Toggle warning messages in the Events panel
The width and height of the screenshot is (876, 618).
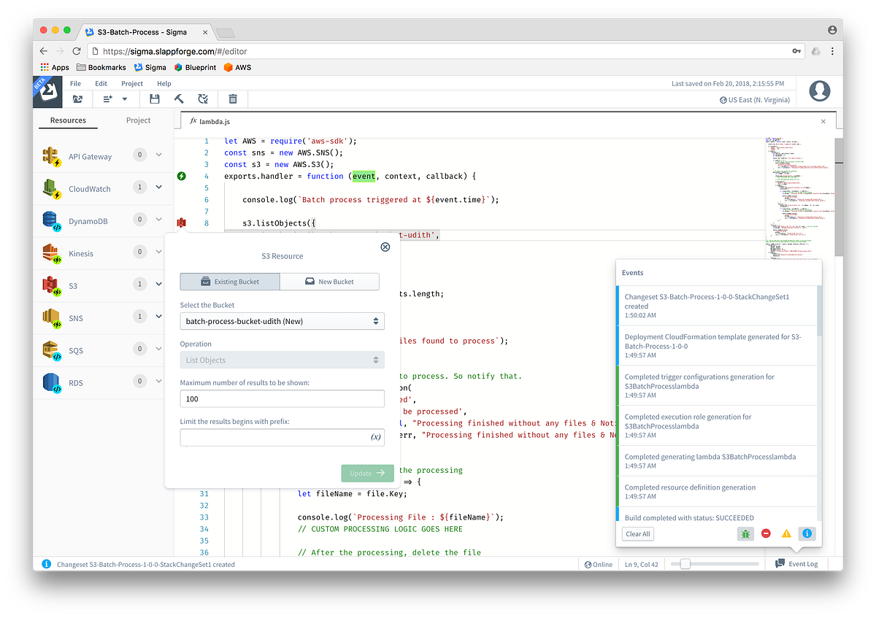pyautogui.click(x=786, y=533)
